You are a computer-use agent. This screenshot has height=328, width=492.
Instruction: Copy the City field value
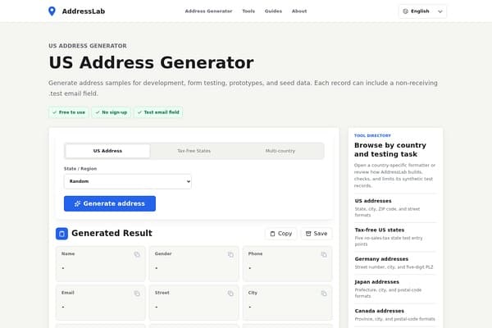pyautogui.click(x=324, y=294)
